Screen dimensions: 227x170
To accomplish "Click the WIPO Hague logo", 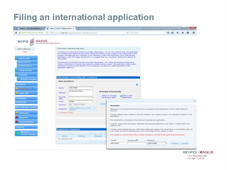I will (x=38, y=41).
